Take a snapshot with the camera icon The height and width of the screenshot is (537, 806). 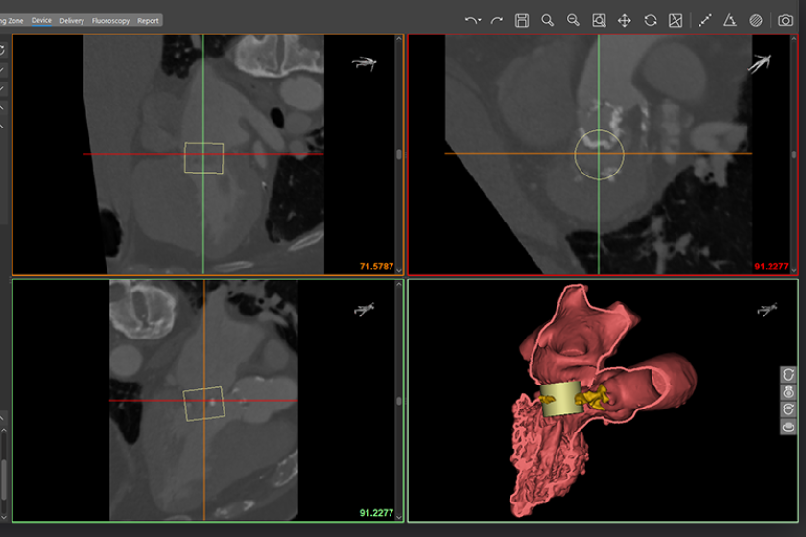[785, 20]
